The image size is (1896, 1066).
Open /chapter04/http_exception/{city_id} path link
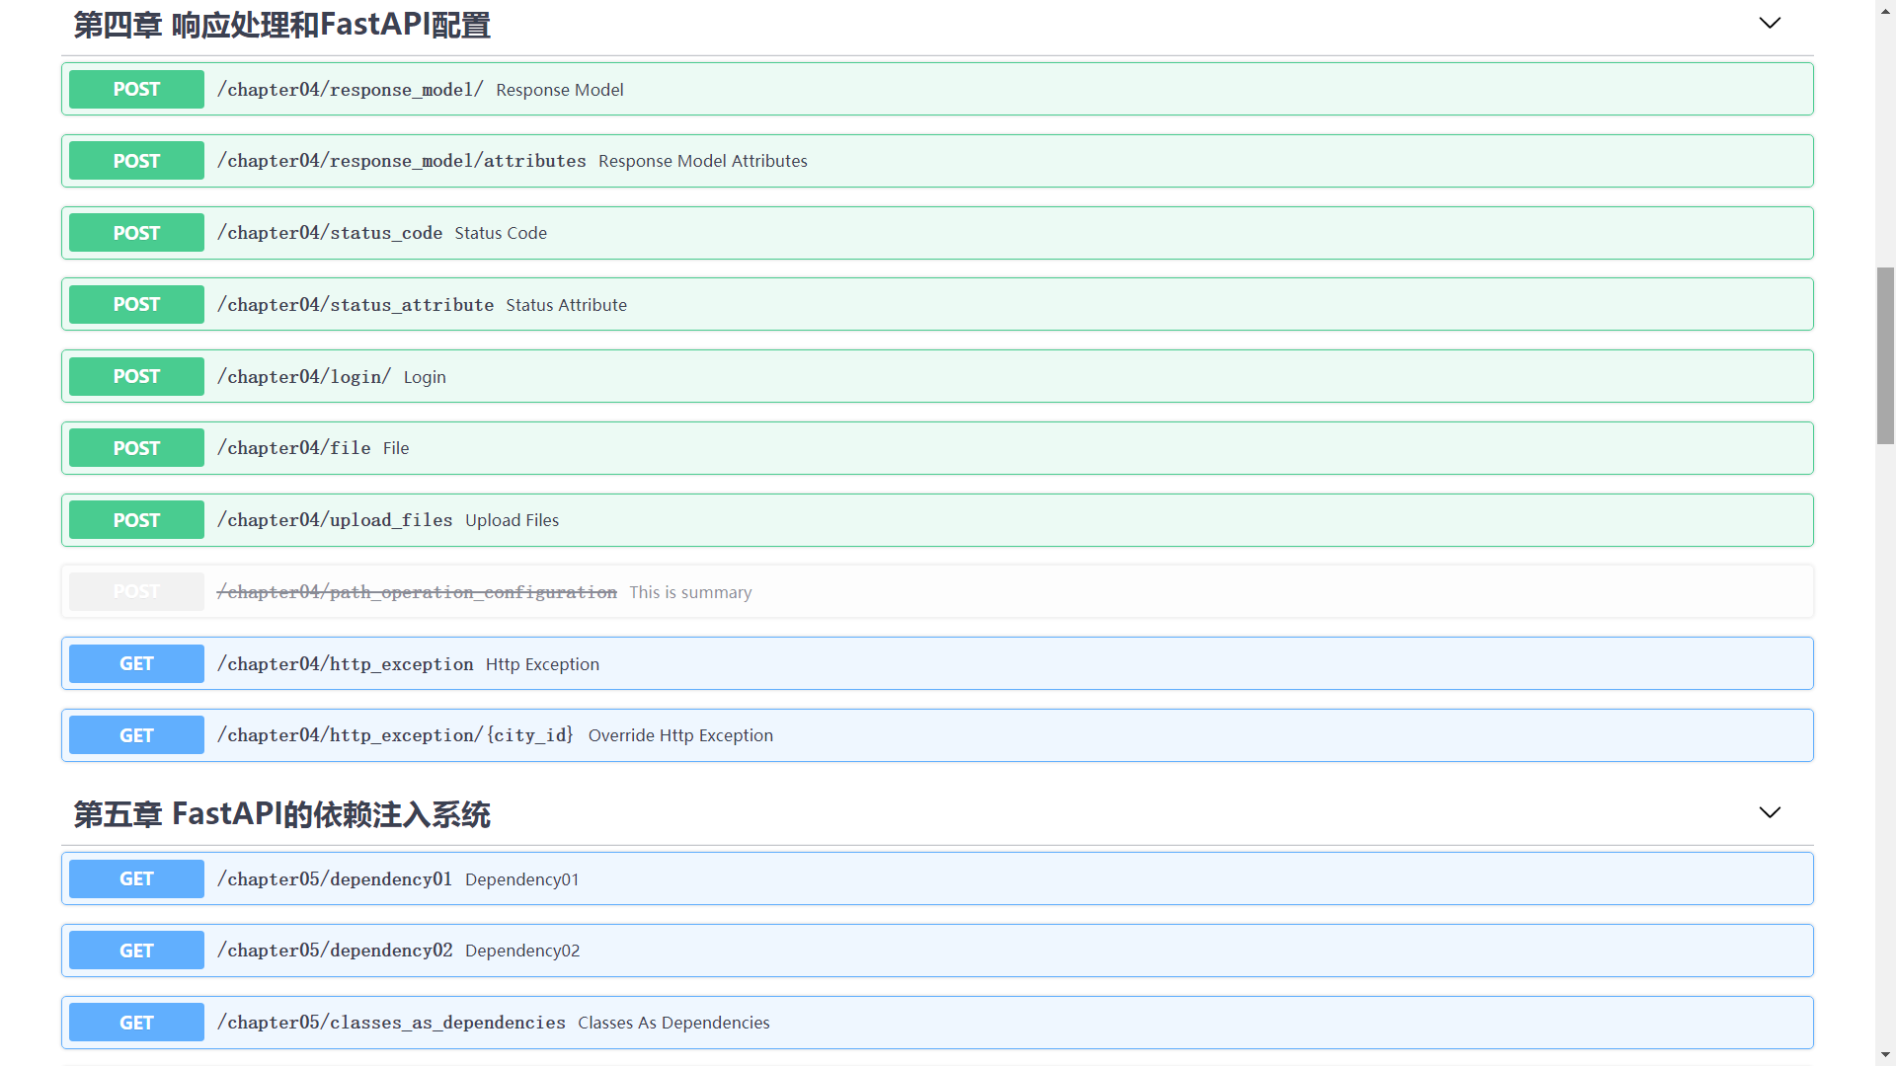(395, 735)
